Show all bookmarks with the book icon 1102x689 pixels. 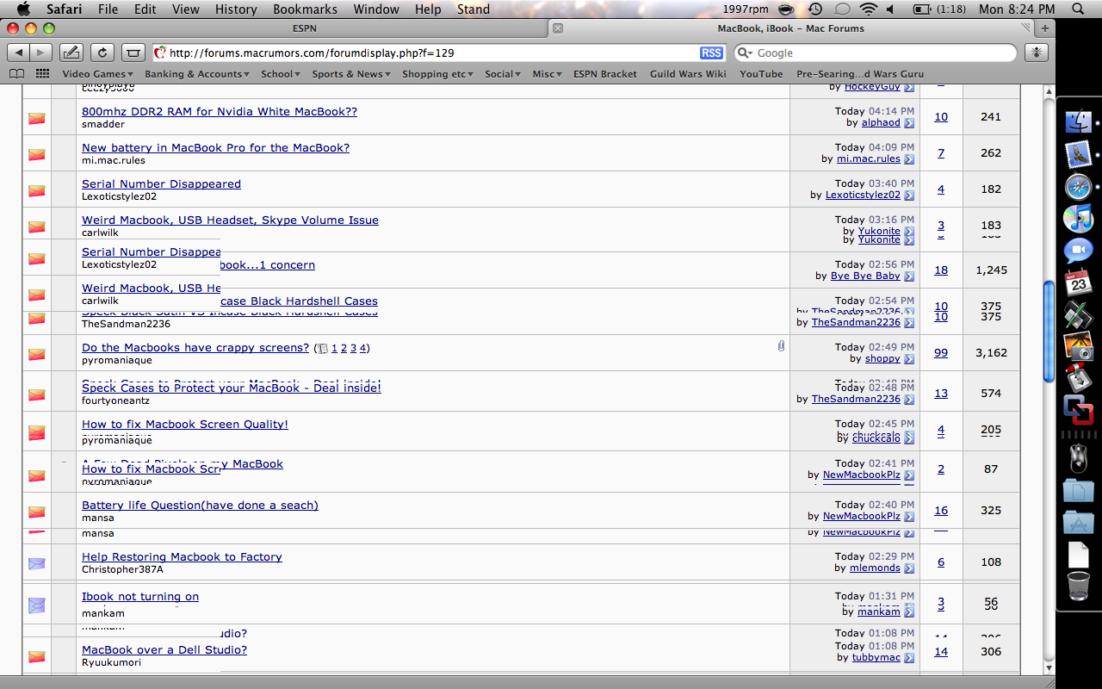[x=16, y=74]
